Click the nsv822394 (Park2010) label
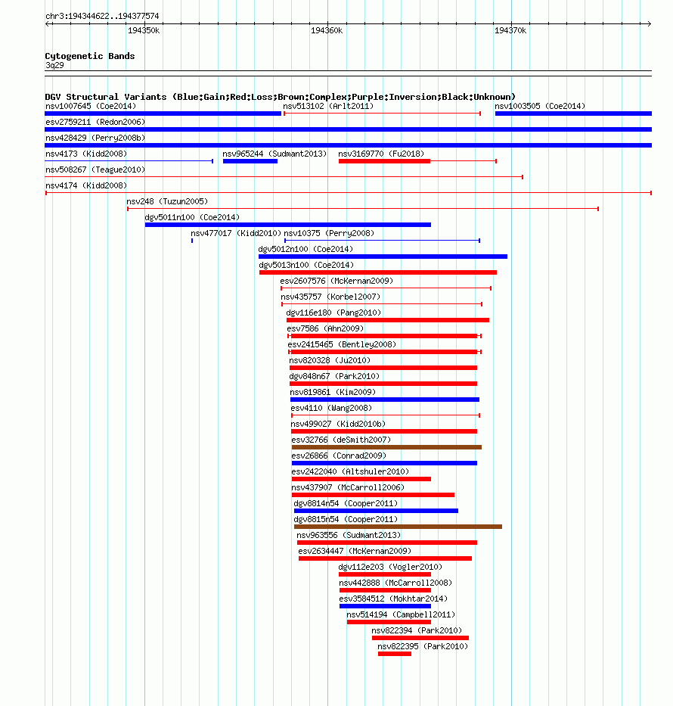Image resolution: width=673 pixels, height=706 pixels. (x=417, y=631)
